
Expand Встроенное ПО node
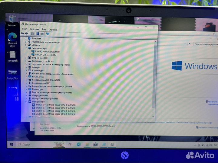point(26,58)
